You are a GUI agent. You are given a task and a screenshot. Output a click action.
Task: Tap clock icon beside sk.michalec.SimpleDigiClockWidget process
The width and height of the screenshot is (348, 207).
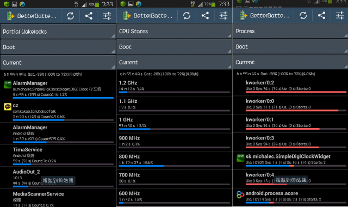[x=240, y=157]
